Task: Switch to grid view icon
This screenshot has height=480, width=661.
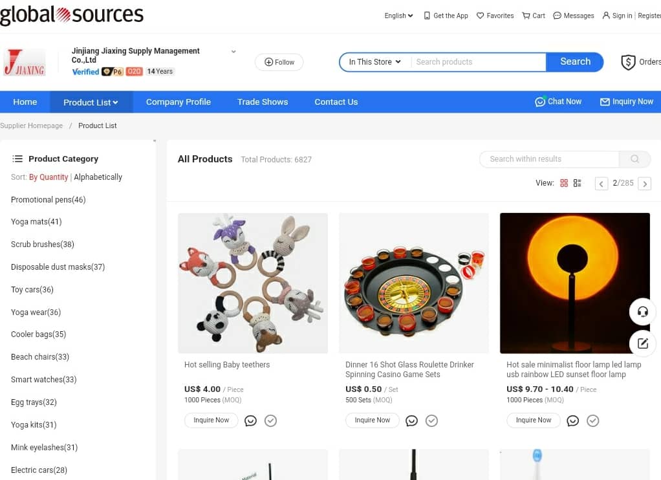Action: [563, 183]
